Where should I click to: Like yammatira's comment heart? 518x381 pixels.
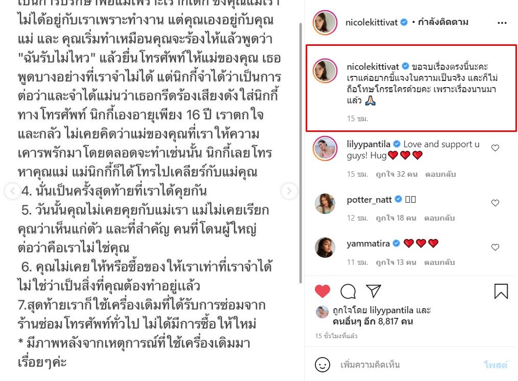(495, 247)
